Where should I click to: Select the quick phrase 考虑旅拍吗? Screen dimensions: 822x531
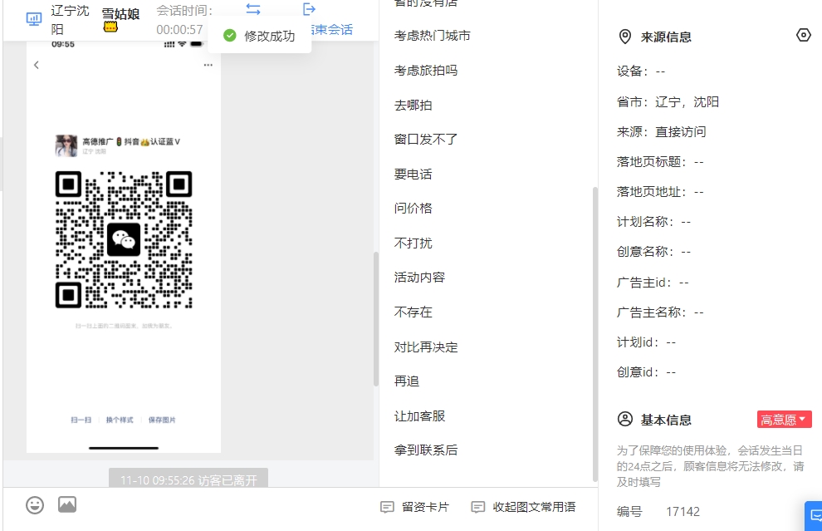[x=426, y=71]
